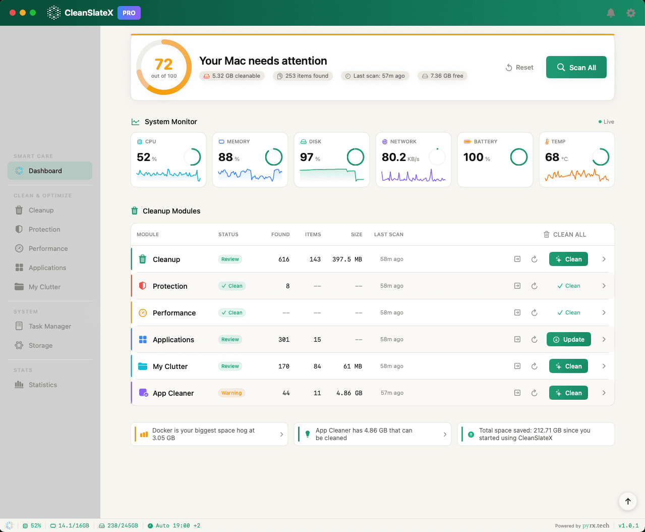Viewport: 645px width, 532px height.
Task: Expand the Protection row chevron
Action: coord(604,286)
